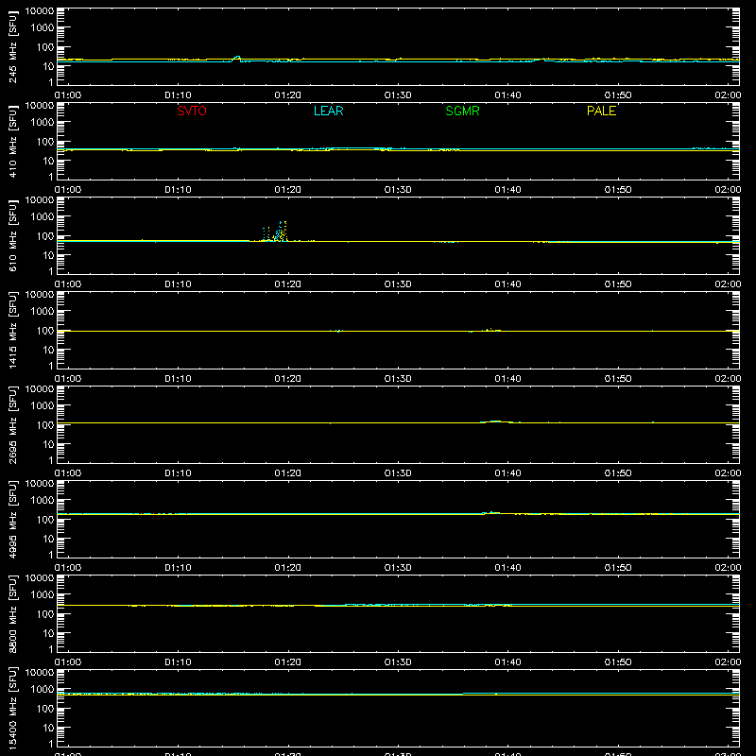
Task: Click 02:00 tick label under the 8800 MHz plot
Action: [728, 662]
